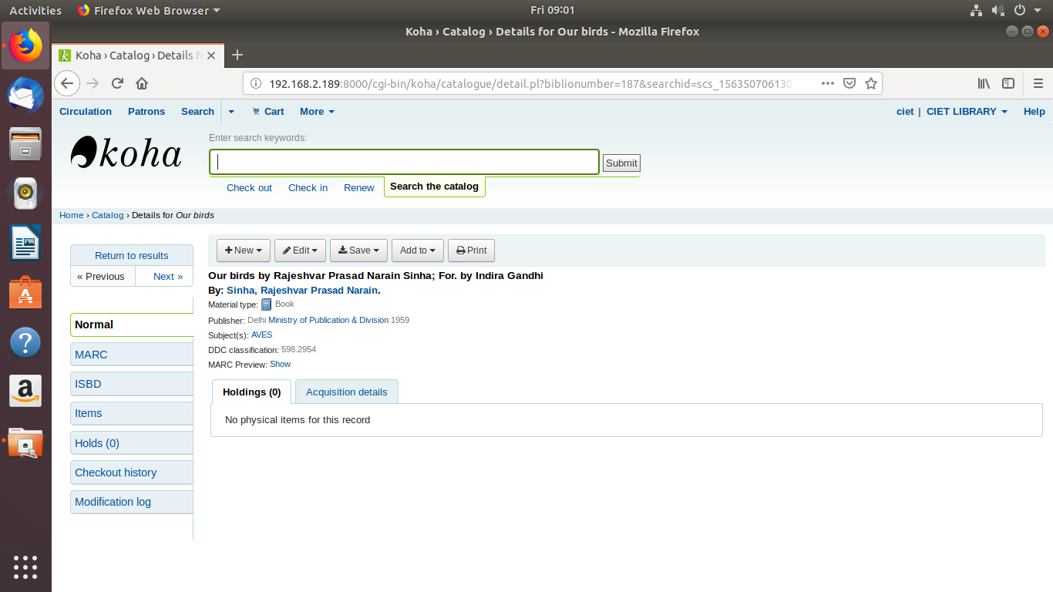Bookmark this page with the star icon
This screenshot has height=592, width=1053.
click(871, 83)
